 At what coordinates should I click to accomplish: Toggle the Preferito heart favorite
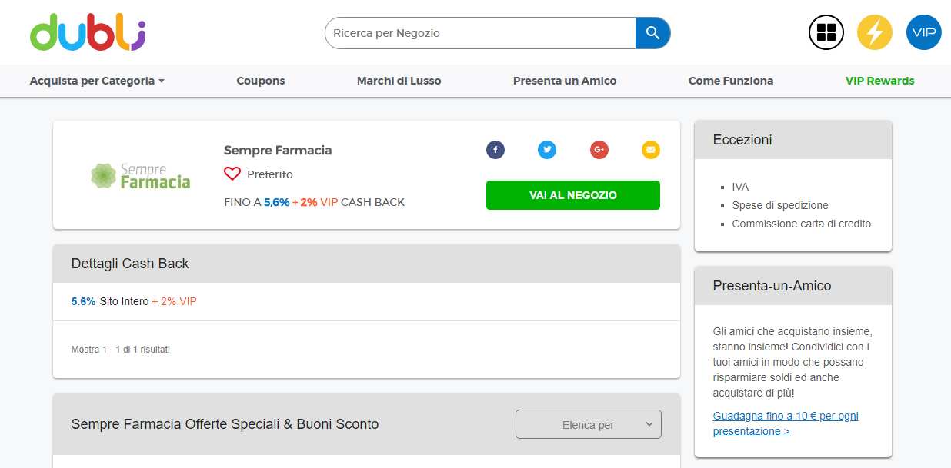coord(232,174)
